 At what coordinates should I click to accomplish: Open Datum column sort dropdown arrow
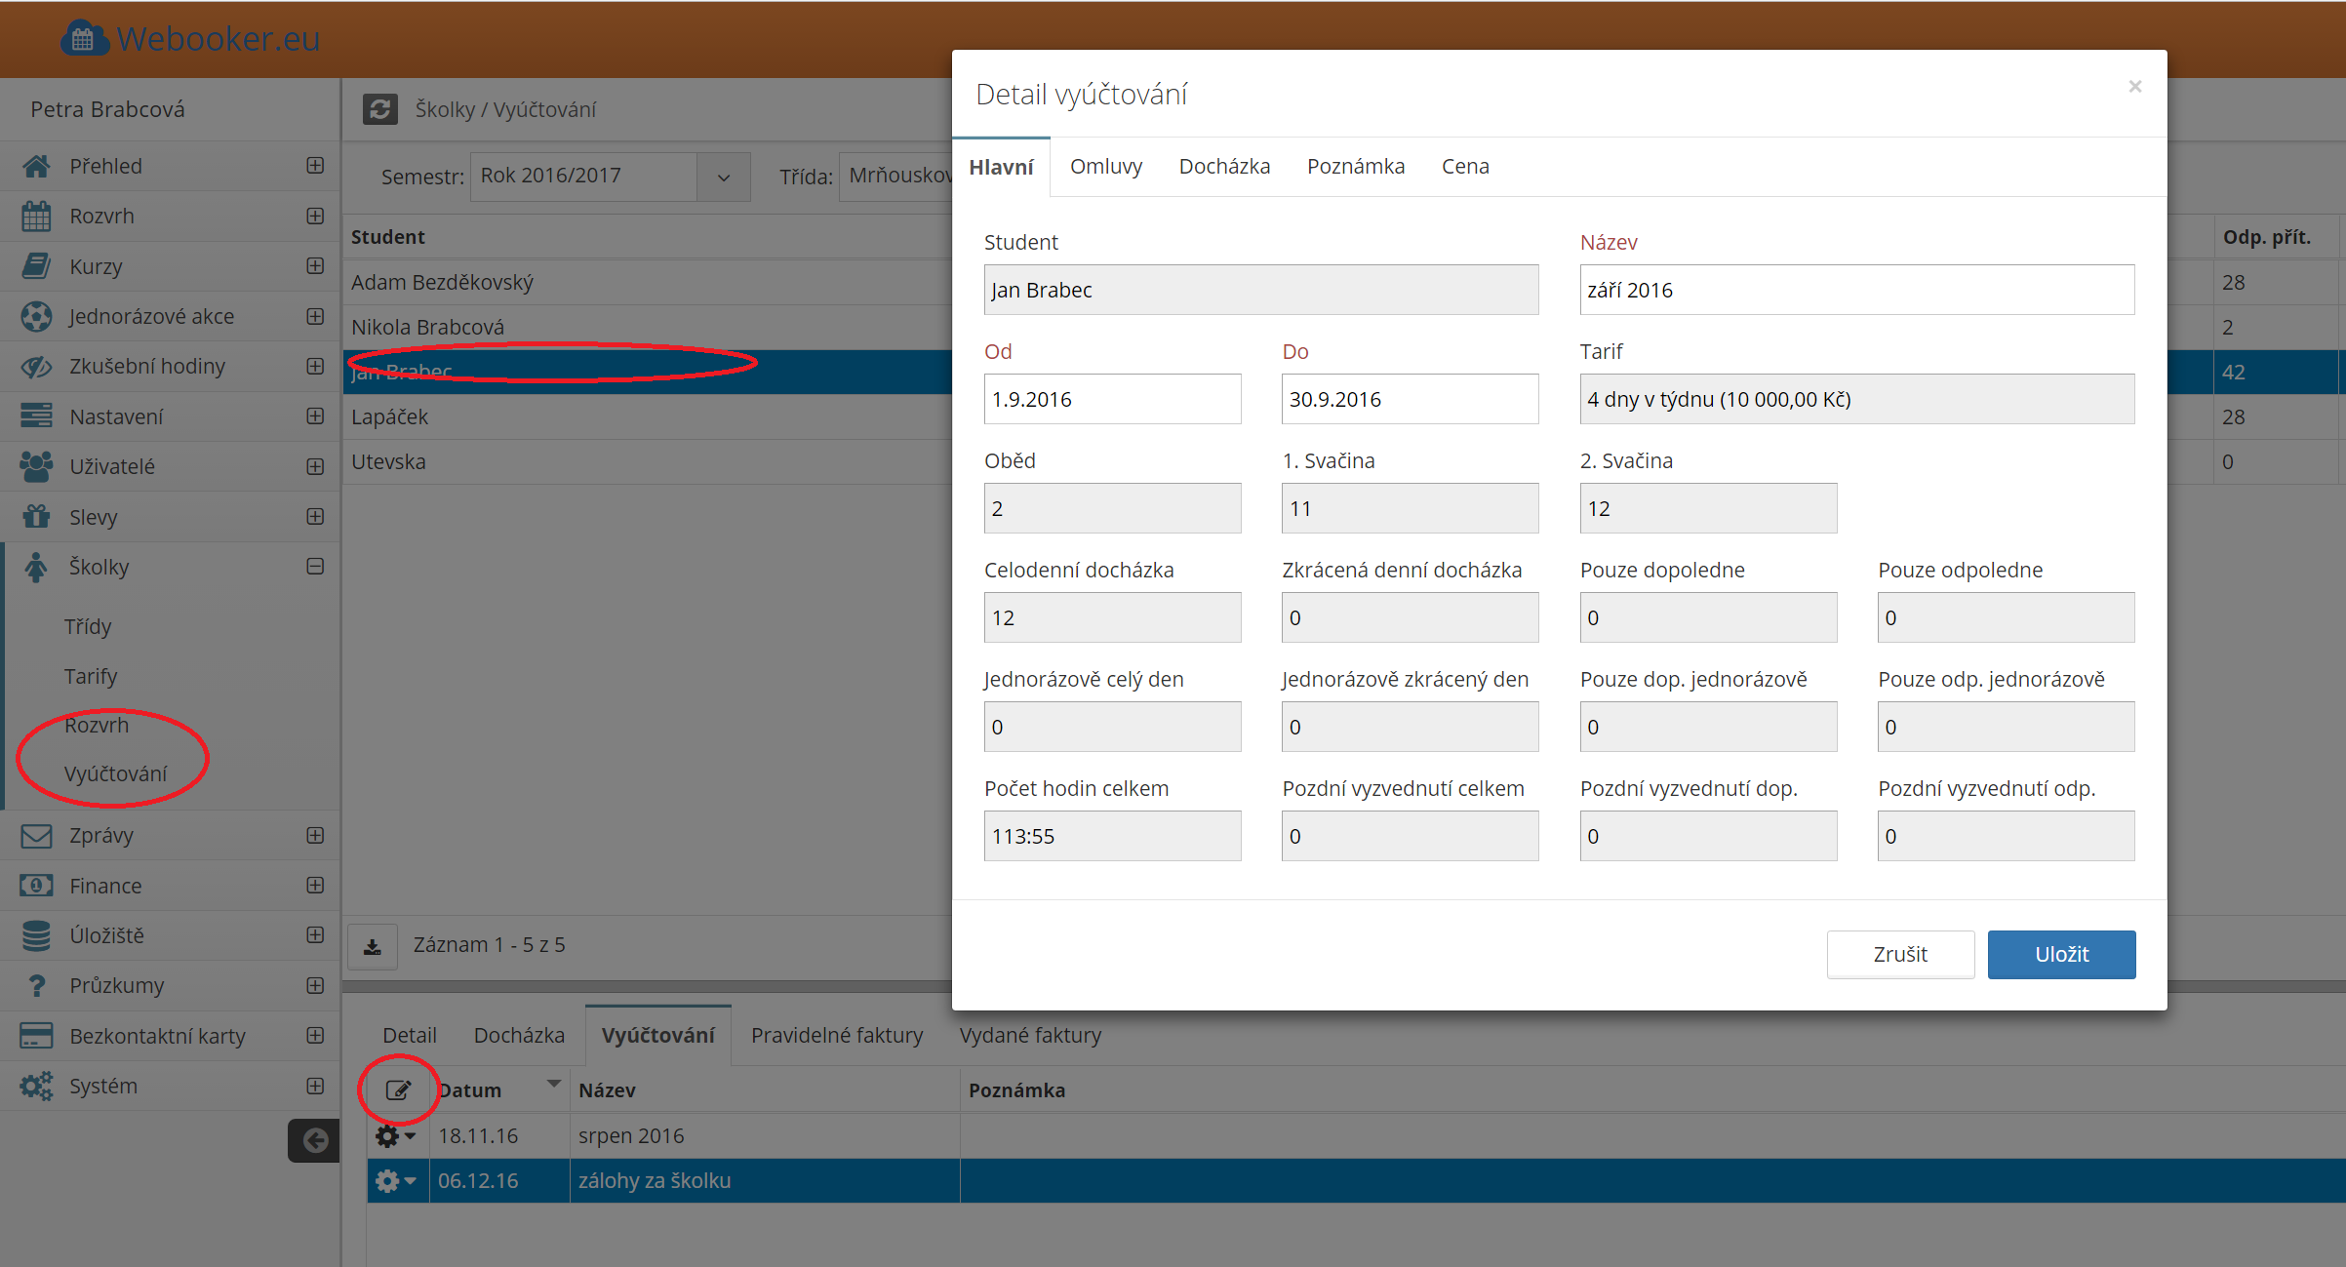[x=553, y=1084]
